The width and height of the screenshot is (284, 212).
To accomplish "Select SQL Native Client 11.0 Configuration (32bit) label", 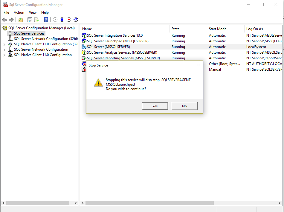I will 46,44.
